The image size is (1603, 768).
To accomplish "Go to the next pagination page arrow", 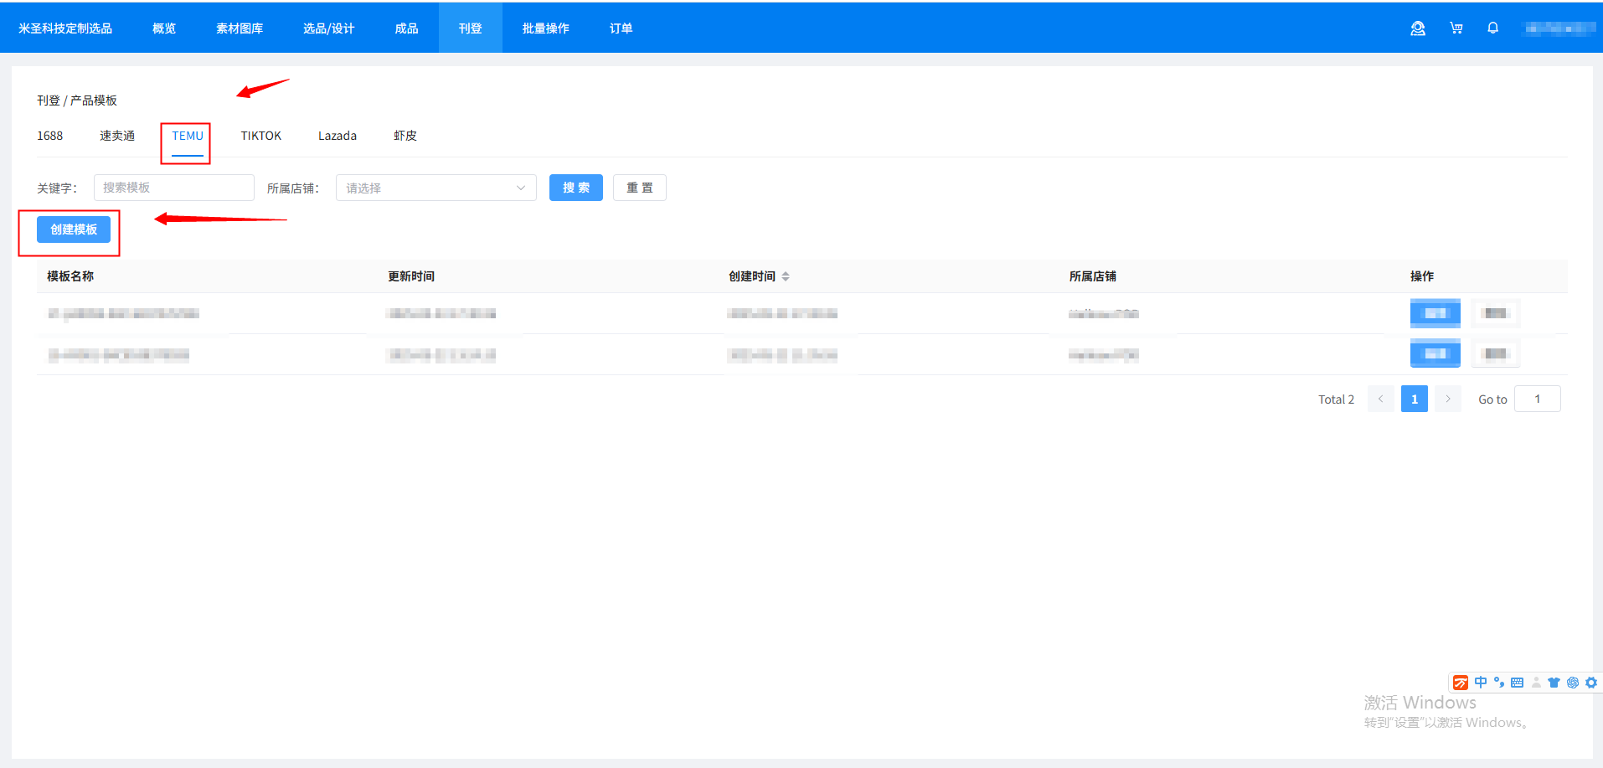I will click(x=1447, y=399).
